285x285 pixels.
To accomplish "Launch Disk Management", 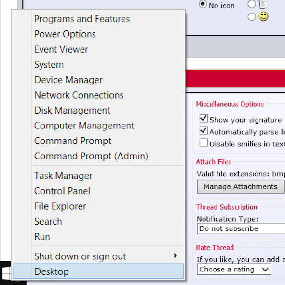I will pos(98,110).
